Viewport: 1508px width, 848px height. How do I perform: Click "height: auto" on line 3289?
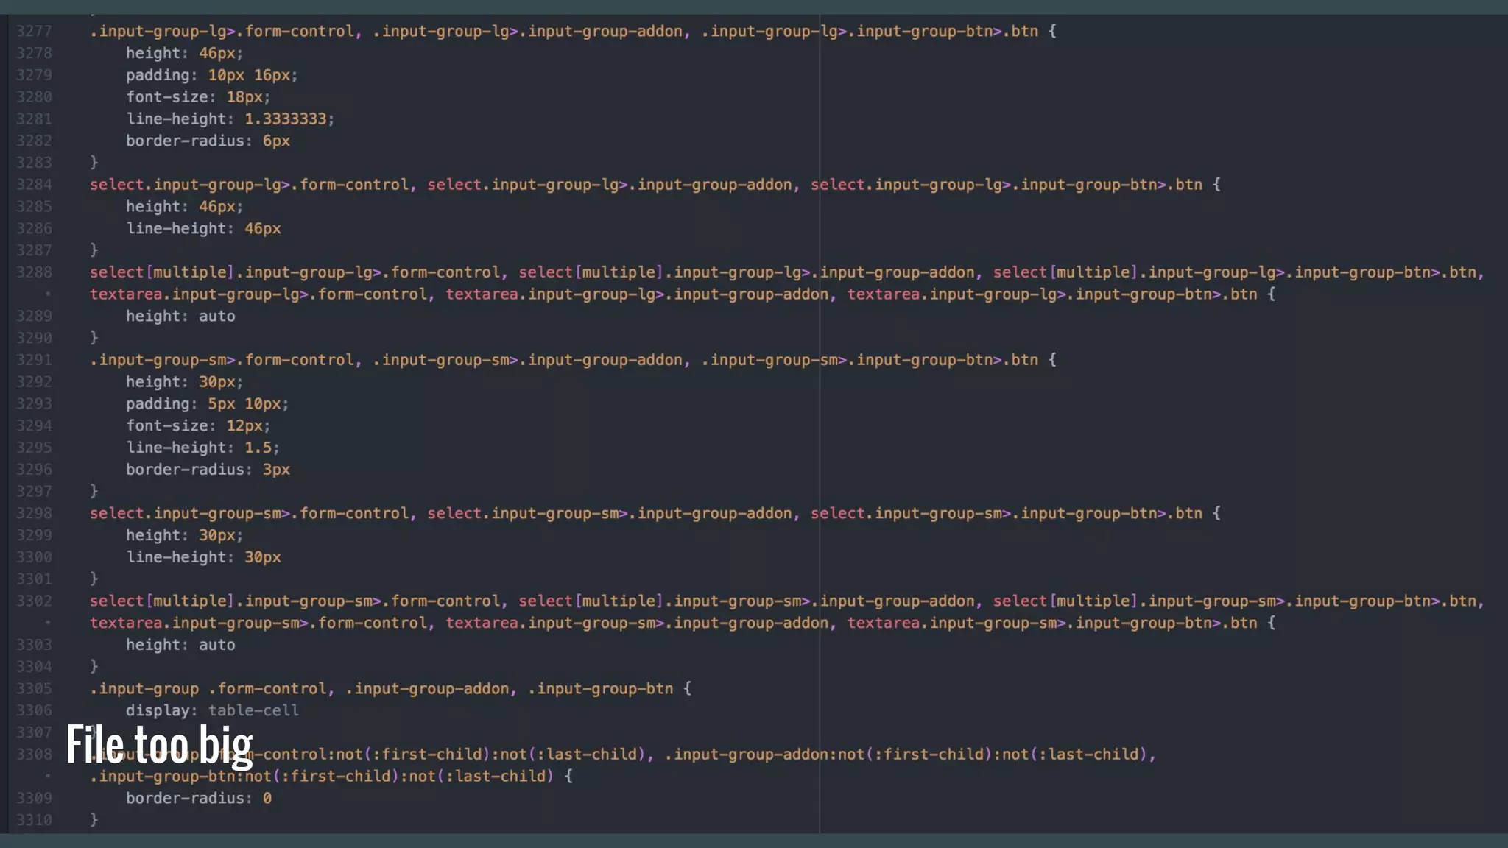[x=180, y=316]
